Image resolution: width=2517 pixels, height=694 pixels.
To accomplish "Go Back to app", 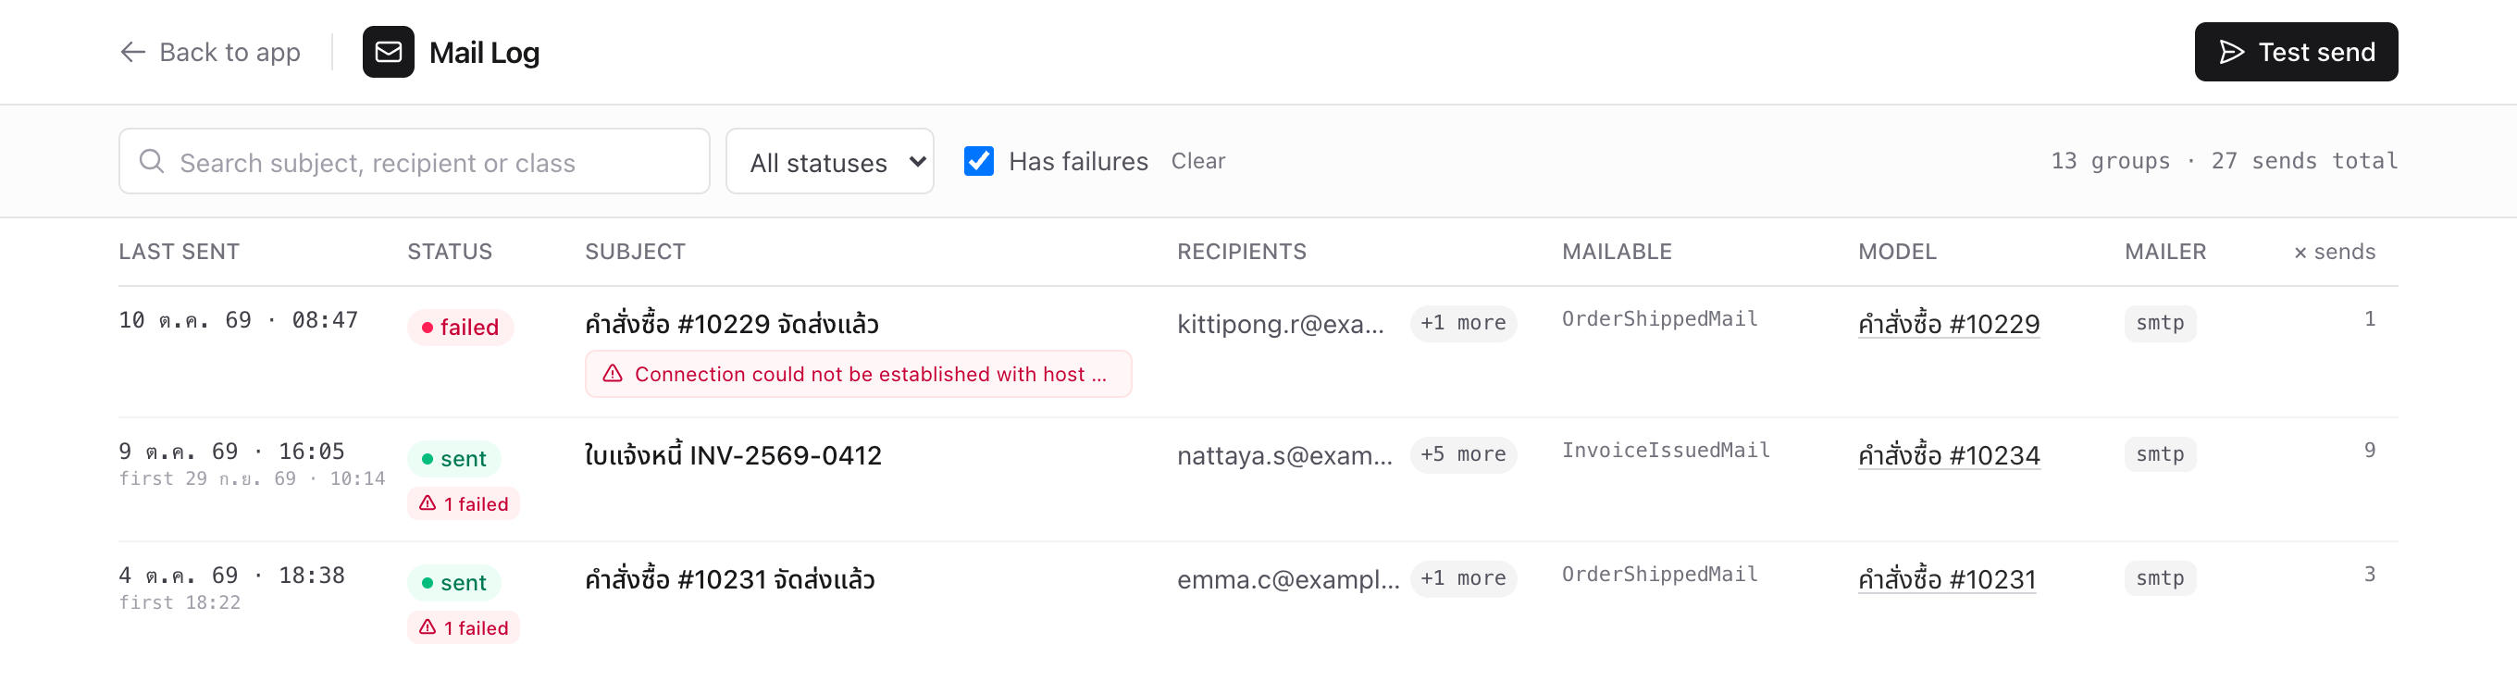I will (x=210, y=52).
